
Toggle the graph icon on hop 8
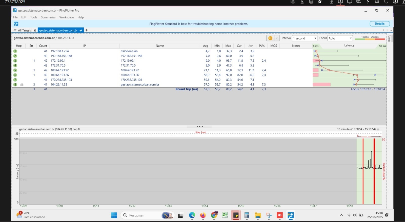pos(22,84)
